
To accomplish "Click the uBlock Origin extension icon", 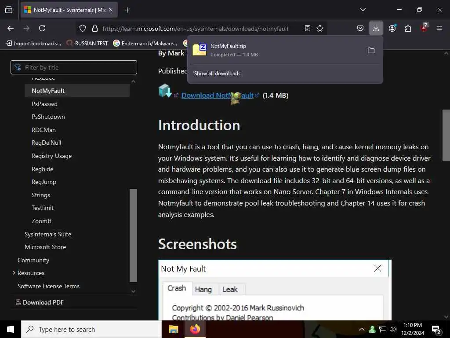I will [424, 28].
